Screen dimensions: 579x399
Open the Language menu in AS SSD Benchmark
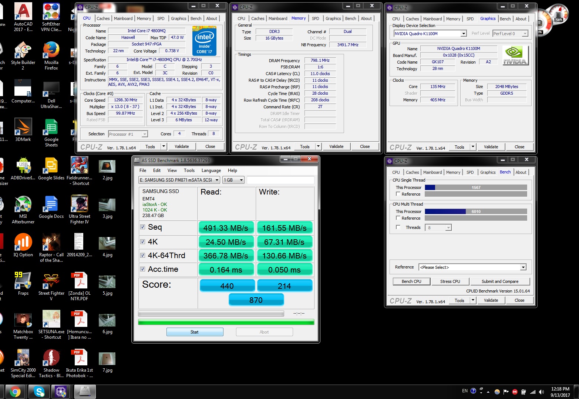[x=211, y=170]
